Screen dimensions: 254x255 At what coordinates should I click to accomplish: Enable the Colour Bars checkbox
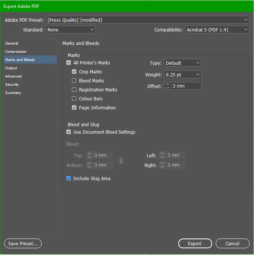click(74, 98)
